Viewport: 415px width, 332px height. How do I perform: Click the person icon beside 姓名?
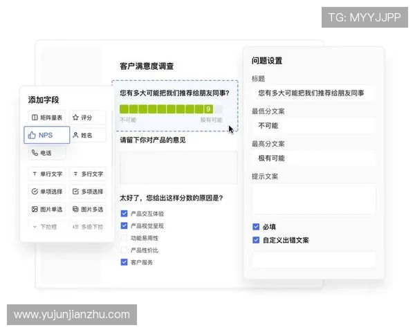(75, 135)
